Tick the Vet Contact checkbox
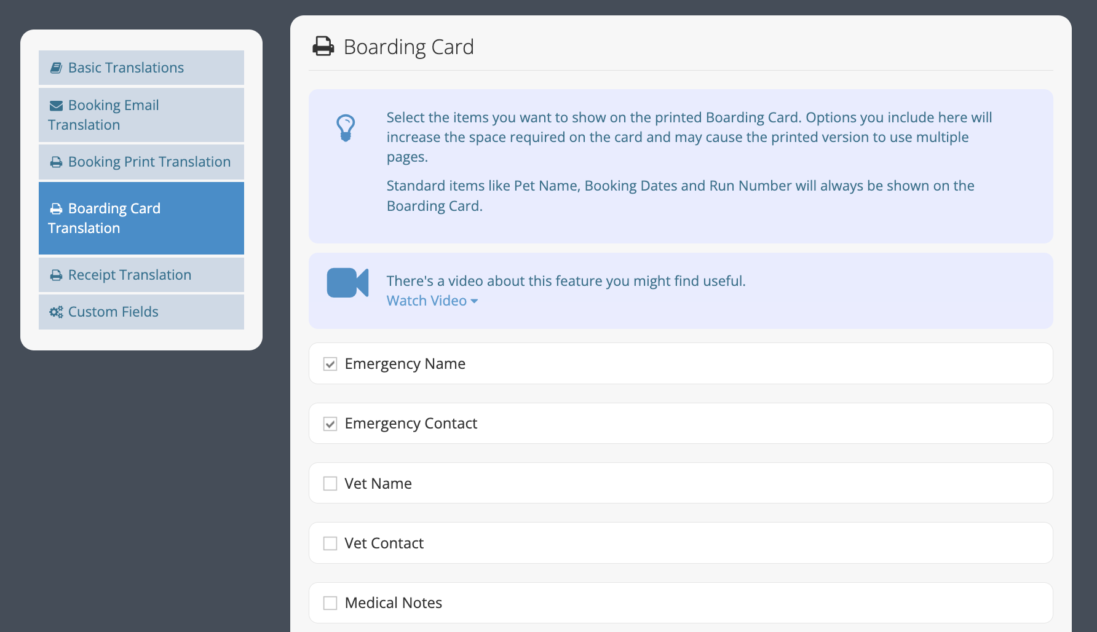This screenshot has height=632, width=1097. click(330, 543)
